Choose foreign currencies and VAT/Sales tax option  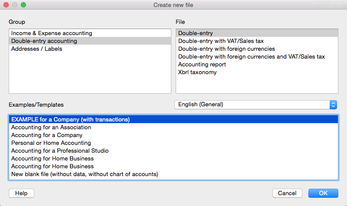pos(257,57)
